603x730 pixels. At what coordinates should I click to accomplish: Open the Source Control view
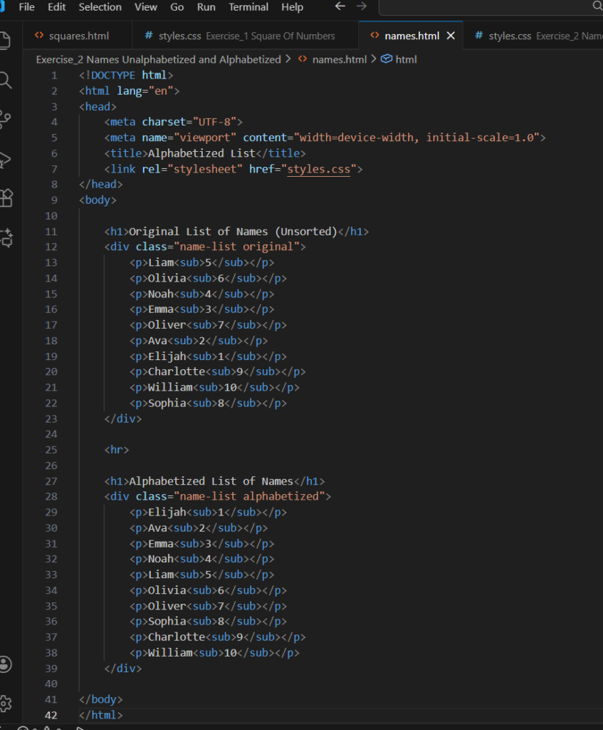(6, 119)
